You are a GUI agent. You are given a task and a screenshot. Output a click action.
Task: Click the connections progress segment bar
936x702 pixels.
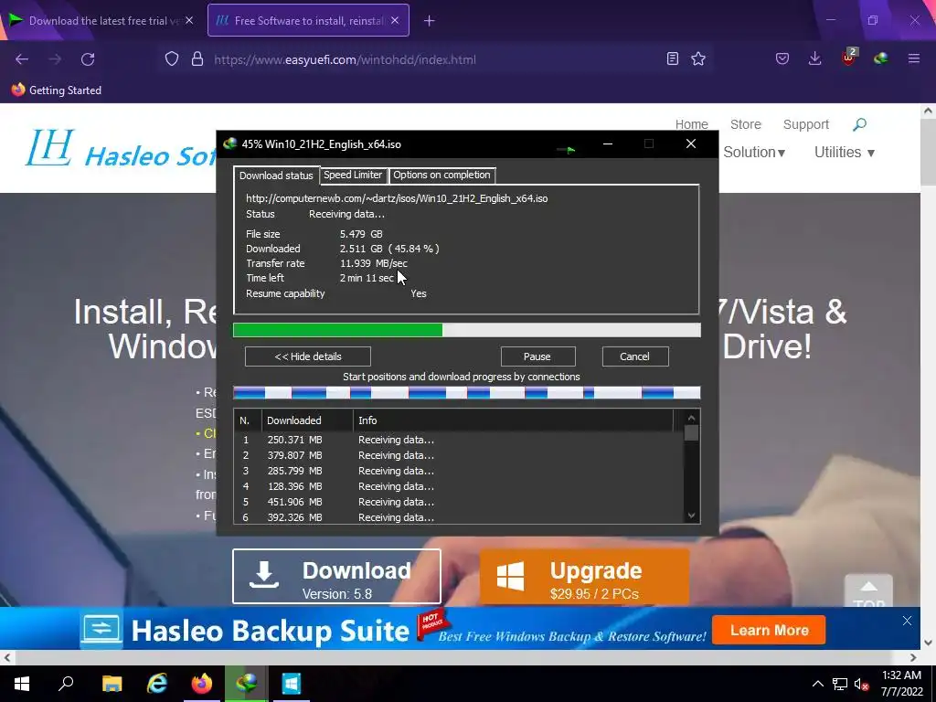[466, 393]
